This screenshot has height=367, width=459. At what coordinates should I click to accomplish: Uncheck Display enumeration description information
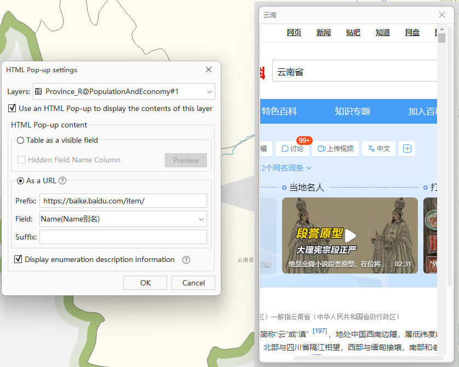coord(18,259)
